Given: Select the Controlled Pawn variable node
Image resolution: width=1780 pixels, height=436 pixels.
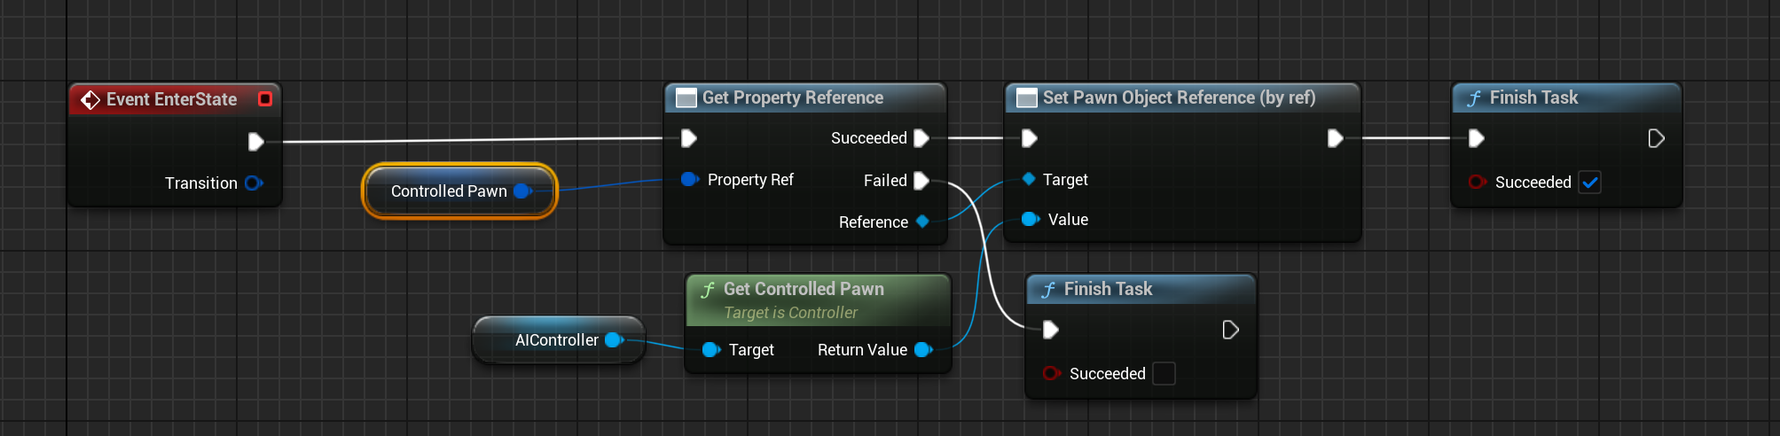Looking at the screenshot, I should tap(459, 191).
